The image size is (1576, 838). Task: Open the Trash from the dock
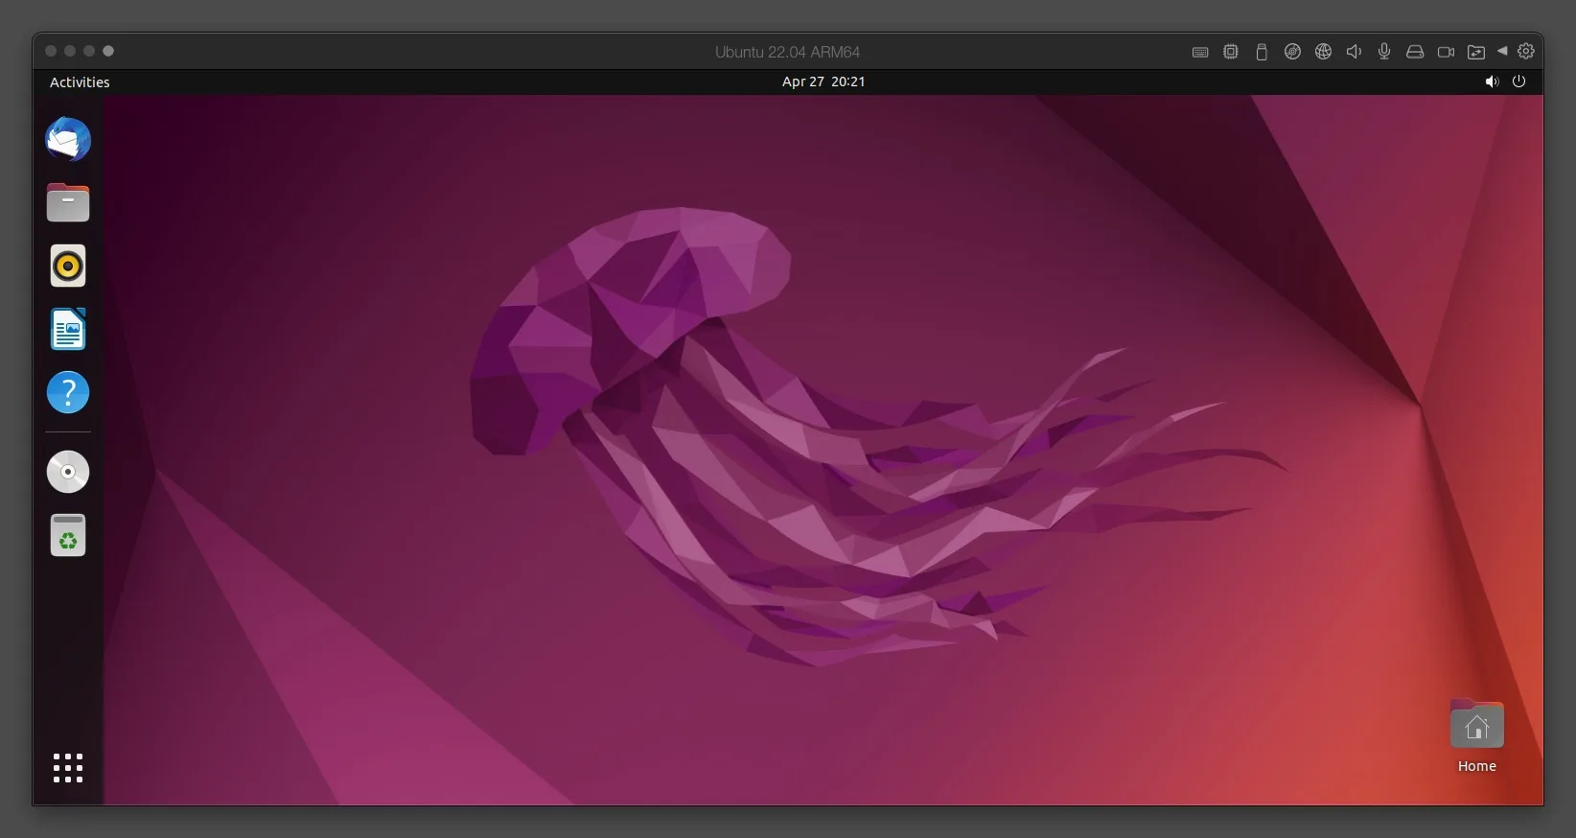point(68,535)
